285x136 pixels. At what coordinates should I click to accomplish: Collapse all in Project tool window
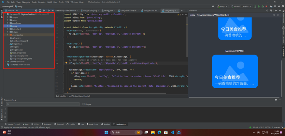[x=44, y=10]
